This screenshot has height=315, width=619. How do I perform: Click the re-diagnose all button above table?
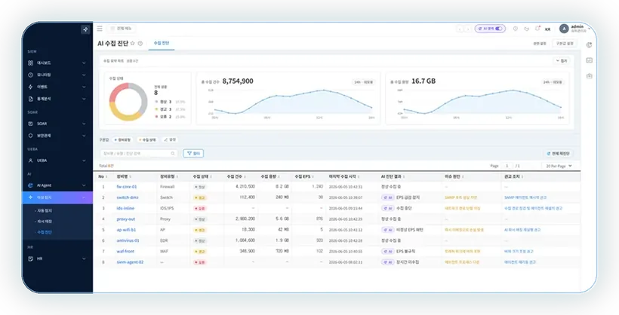point(558,154)
